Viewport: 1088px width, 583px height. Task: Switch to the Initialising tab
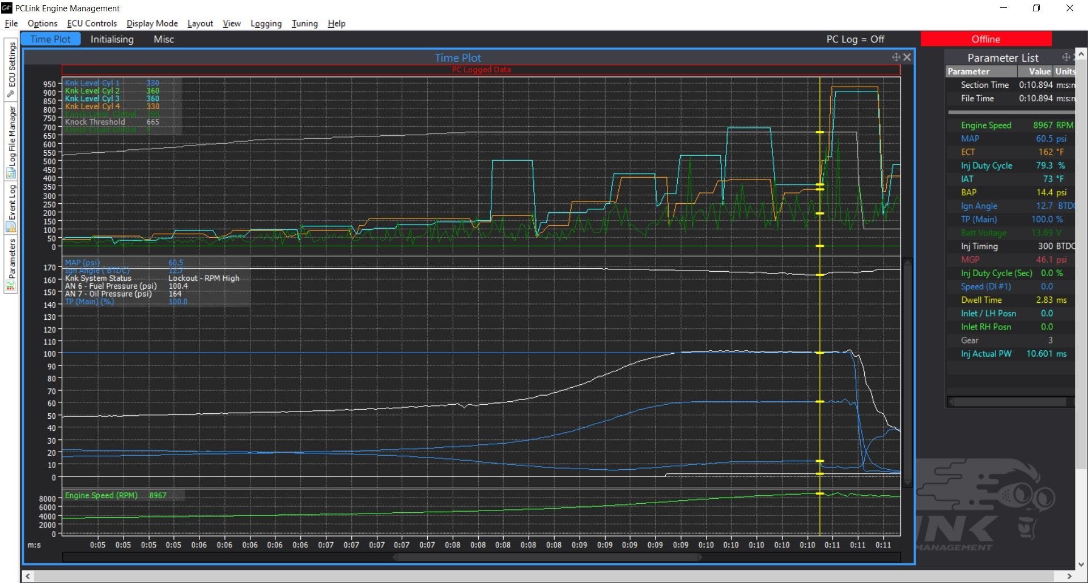[112, 39]
